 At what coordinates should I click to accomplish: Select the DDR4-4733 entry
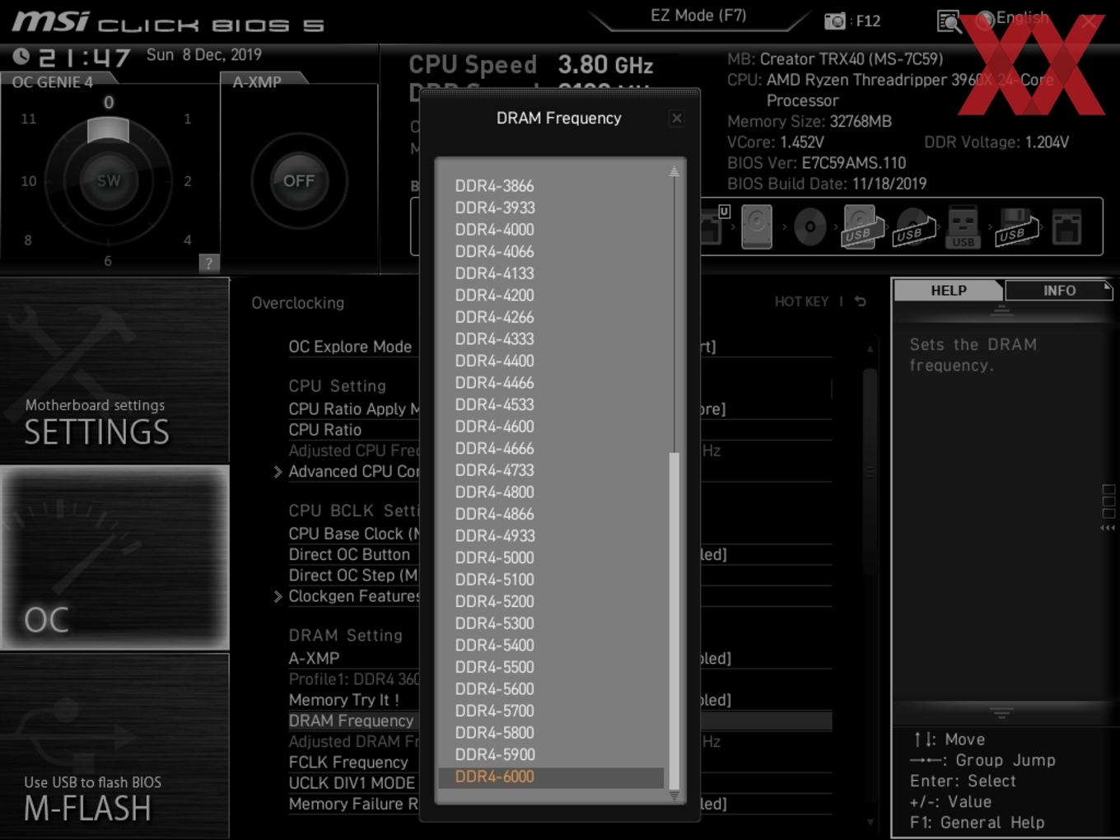tap(494, 470)
